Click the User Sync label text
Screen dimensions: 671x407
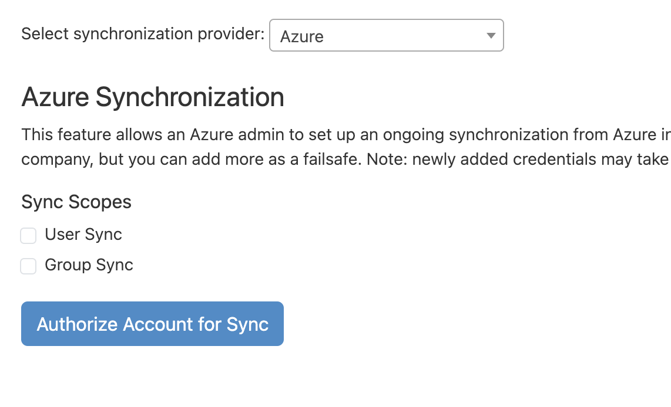(x=83, y=235)
